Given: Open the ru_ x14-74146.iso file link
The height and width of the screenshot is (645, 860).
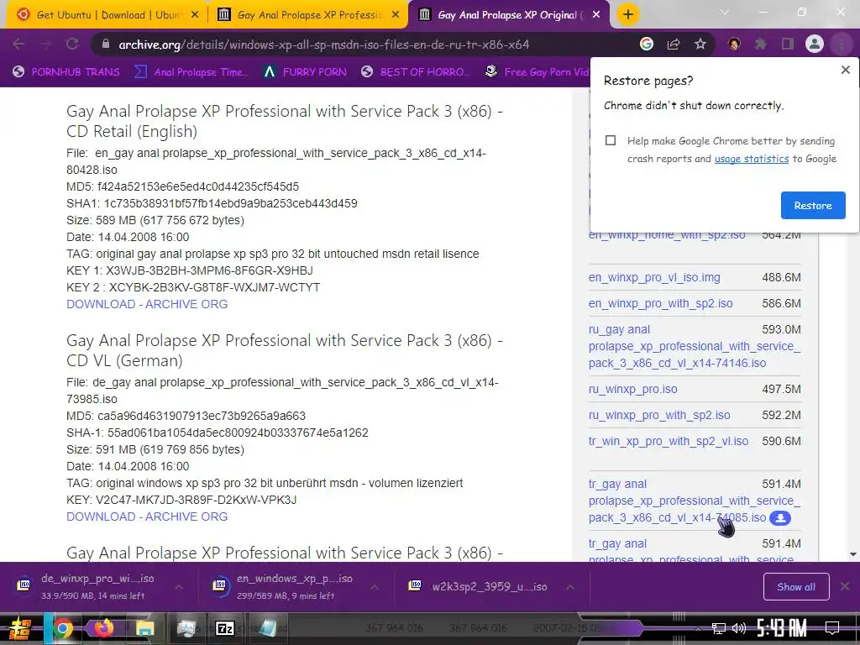Looking at the screenshot, I should click(694, 346).
